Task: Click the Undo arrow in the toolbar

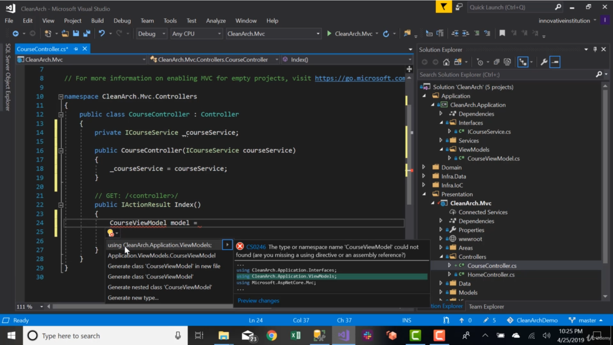Action: coord(102,34)
